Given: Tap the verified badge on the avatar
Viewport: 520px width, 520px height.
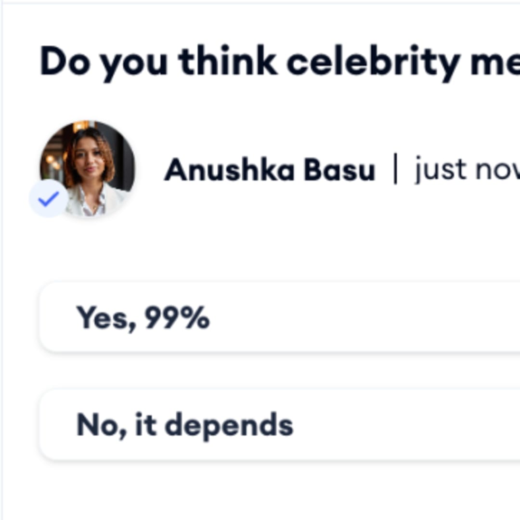Looking at the screenshot, I should [49, 198].
